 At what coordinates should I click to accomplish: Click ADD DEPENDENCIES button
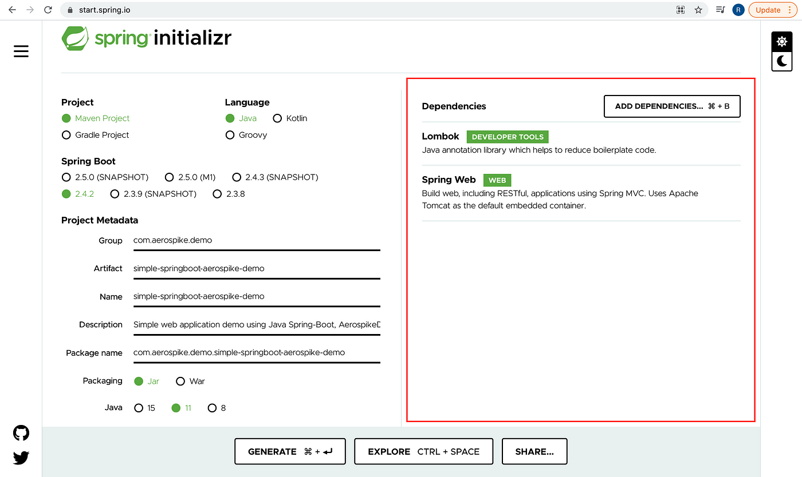coord(672,106)
